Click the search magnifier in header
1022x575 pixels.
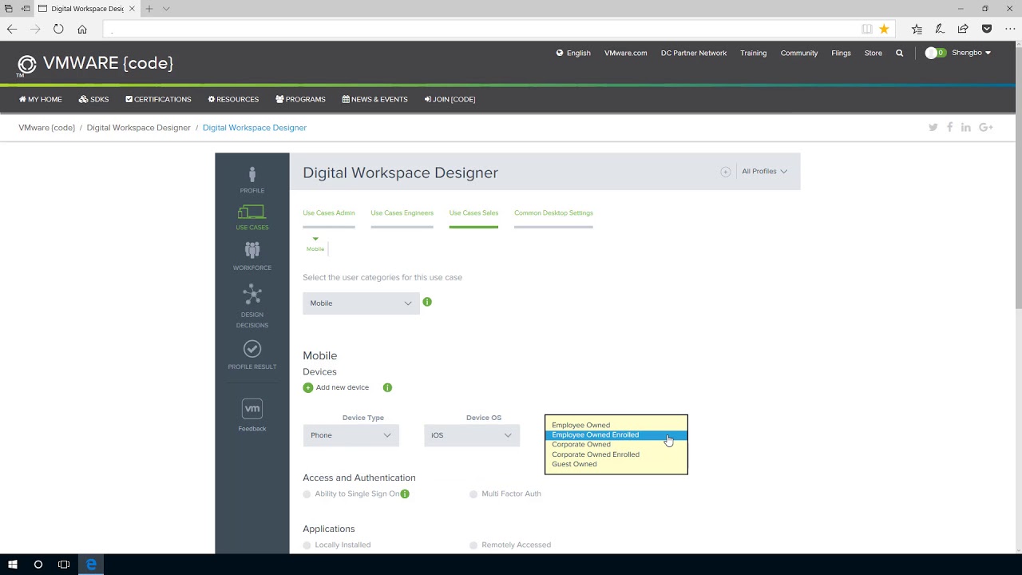[x=899, y=54]
